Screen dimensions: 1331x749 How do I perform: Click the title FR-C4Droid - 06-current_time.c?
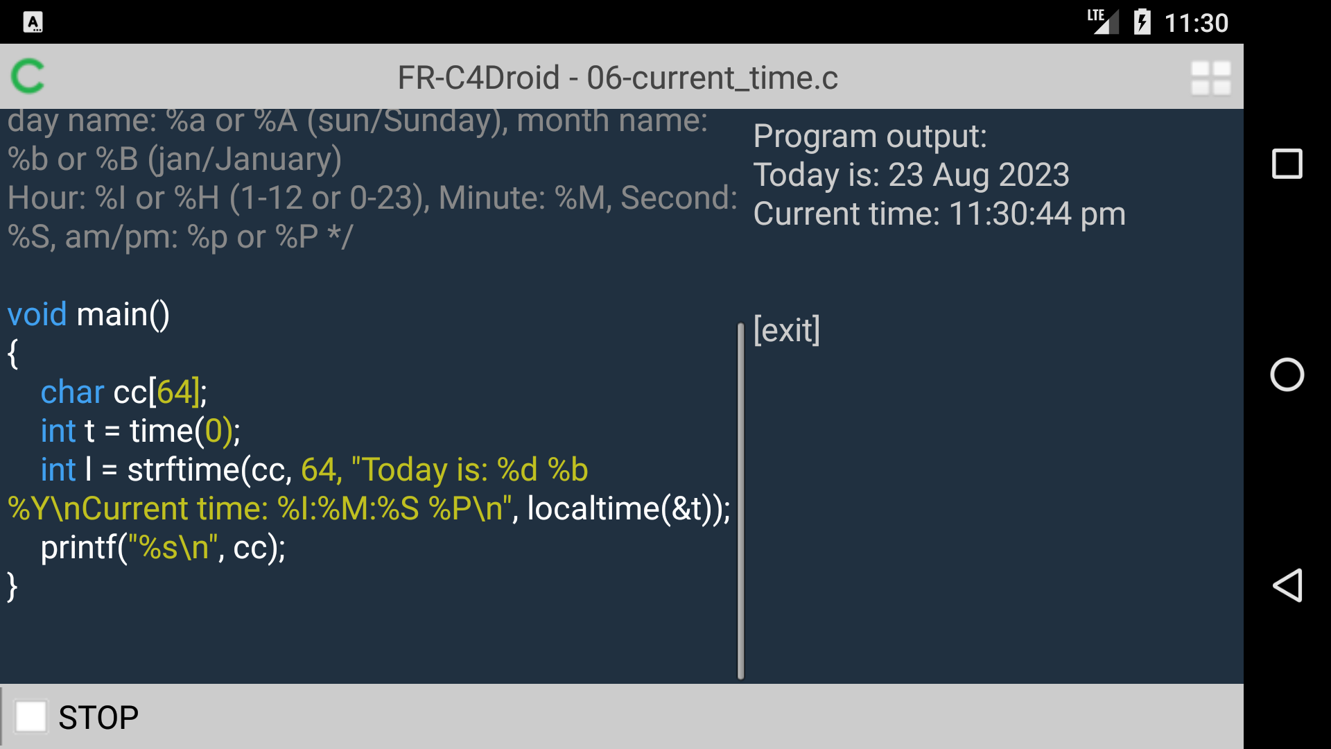click(x=617, y=78)
